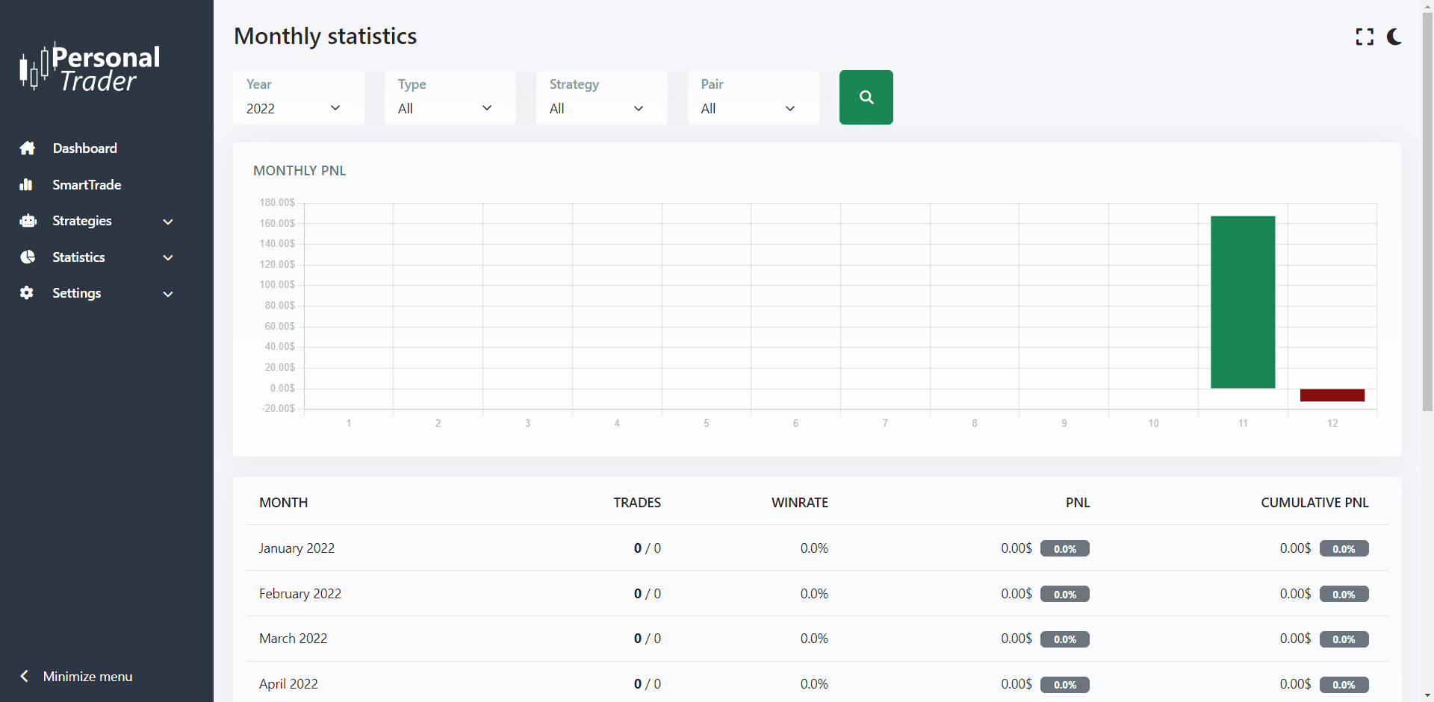Click the Settings gear icon
This screenshot has width=1434, height=702.
coord(27,293)
